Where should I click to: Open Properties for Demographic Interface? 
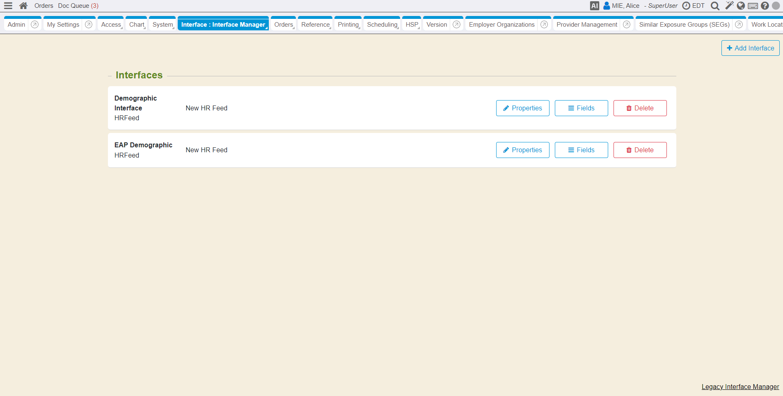pos(522,108)
